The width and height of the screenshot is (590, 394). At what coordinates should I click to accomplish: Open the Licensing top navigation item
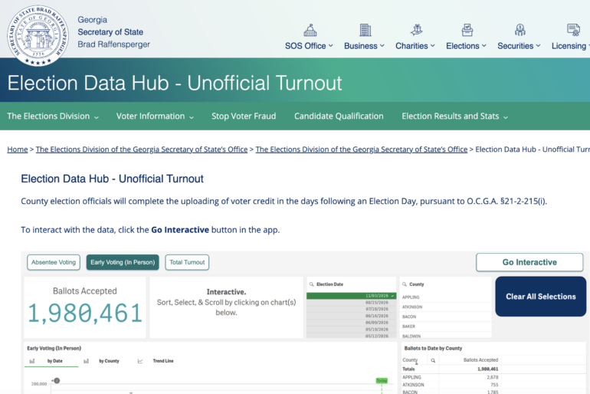[x=569, y=46]
